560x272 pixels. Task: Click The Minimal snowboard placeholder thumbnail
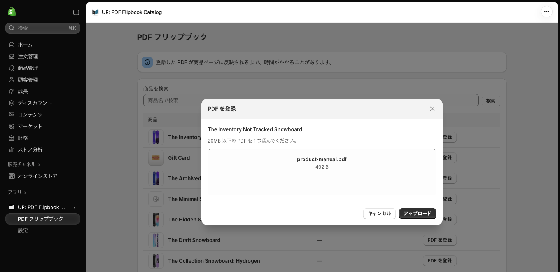pos(156,199)
